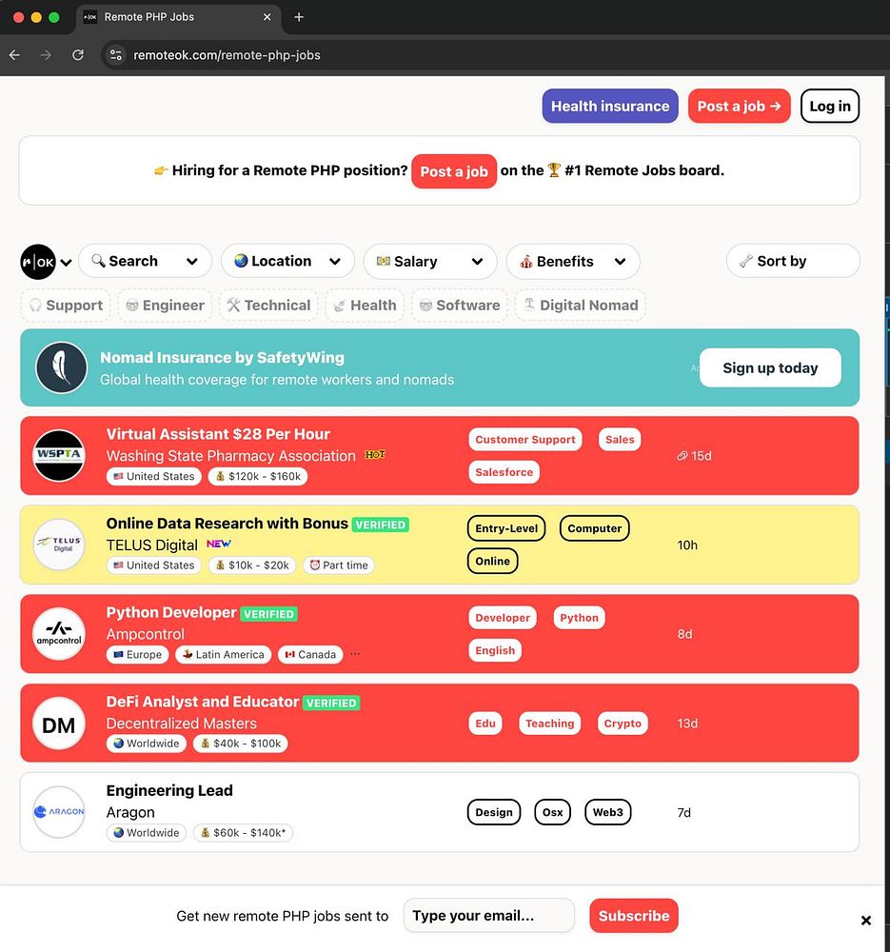This screenshot has width=890, height=952.
Task: Open the Sort by selector
Action: [793, 261]
